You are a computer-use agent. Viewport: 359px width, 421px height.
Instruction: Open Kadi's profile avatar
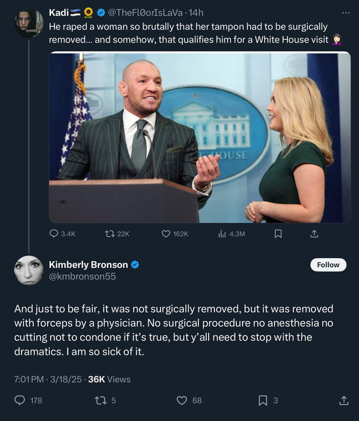click(28, 23)
